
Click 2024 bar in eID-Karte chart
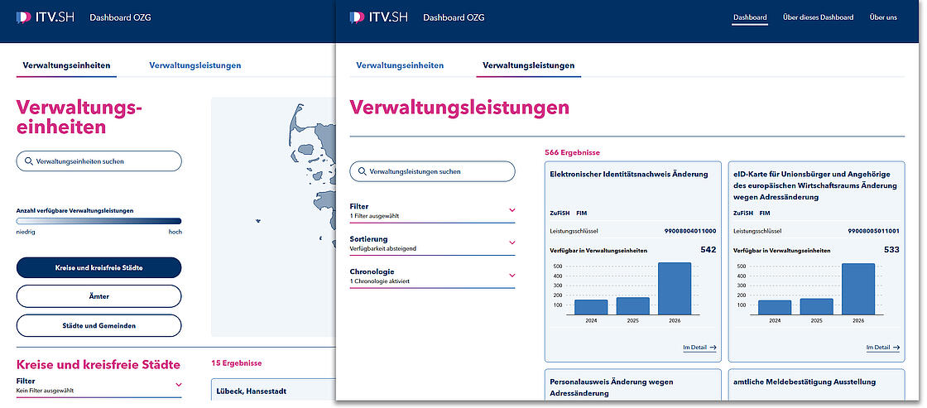tap(775, 308)
